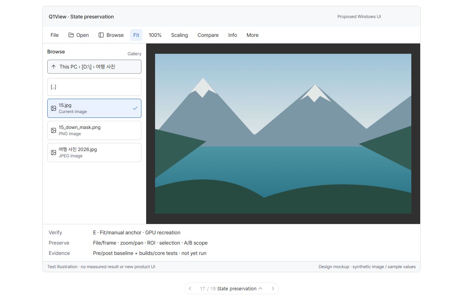Open the Compare menu
463x305 pixels.
[208, 35]
